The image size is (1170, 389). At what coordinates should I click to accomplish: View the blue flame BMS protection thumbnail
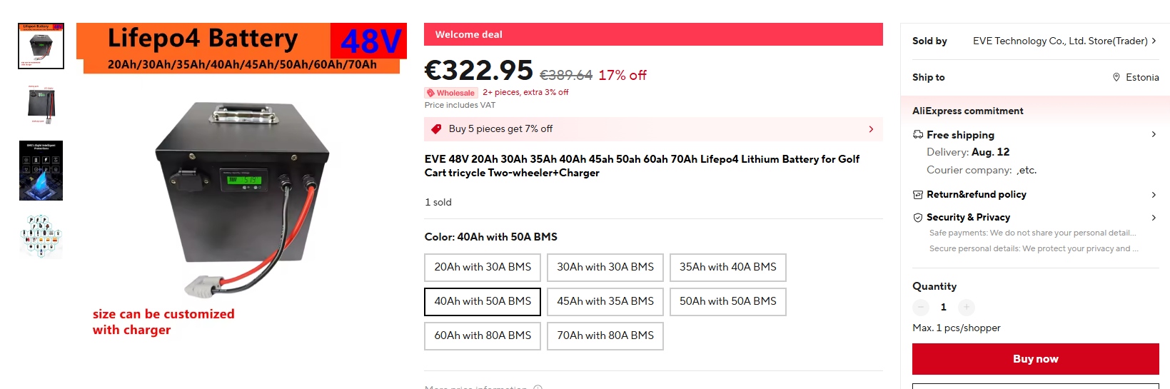tap(41, 171)
